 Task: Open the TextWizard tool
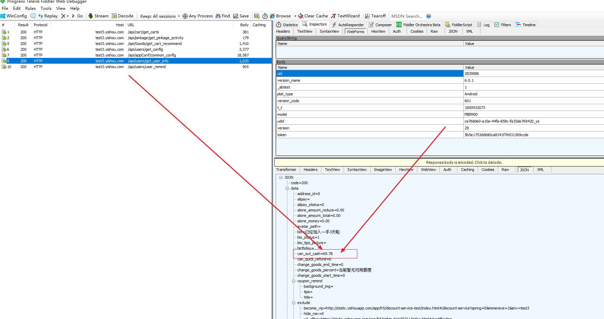(x=345, y=16)
